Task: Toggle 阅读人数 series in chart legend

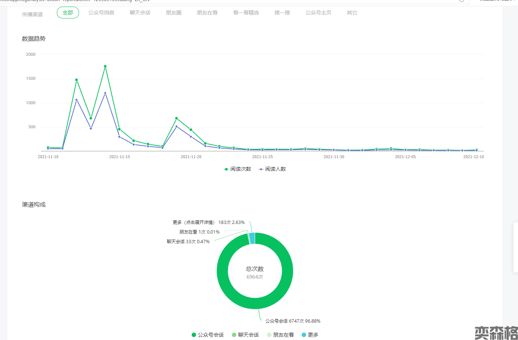Action: [x=272, y=169]
